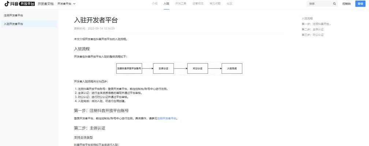This screenshot has width=369, height=146.
Task: Click the 第二步：主体认证 section heading
Action: coord(89,128)
